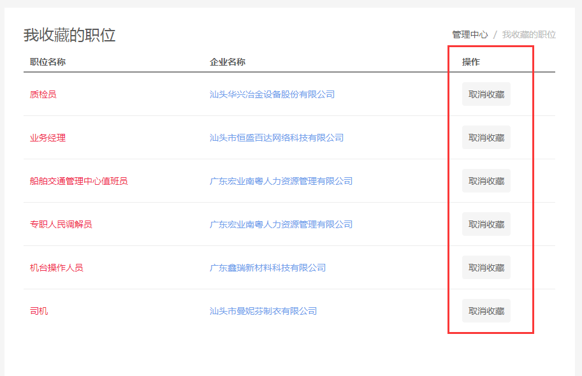Cancel favorite for 业务经理 job

(x=486, y=138)
